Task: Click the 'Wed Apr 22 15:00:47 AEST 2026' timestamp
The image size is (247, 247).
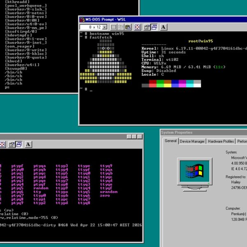Action: [x=106, y=225]
